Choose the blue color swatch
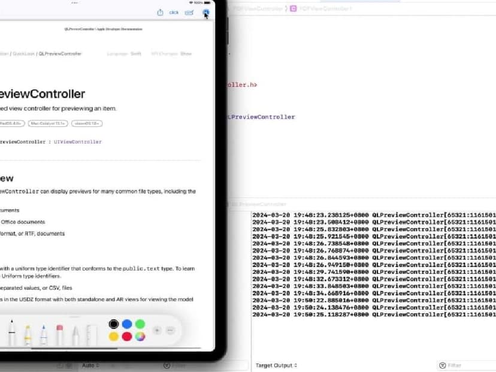 [x=127, y=324]
